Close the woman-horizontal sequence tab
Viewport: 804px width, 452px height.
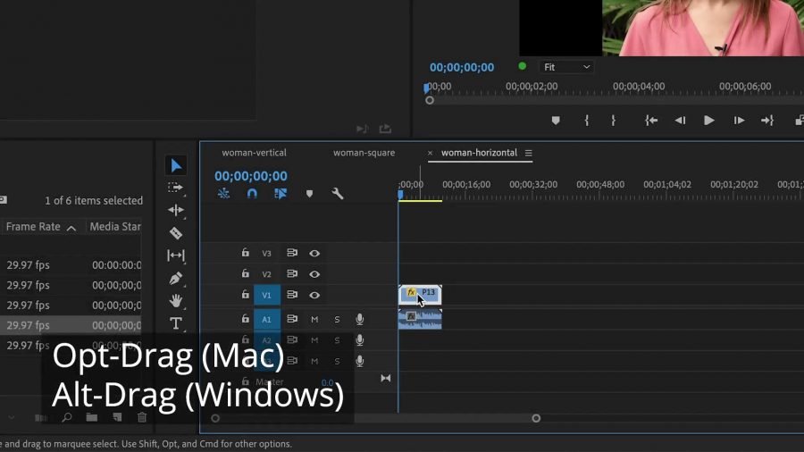[431, 153]
